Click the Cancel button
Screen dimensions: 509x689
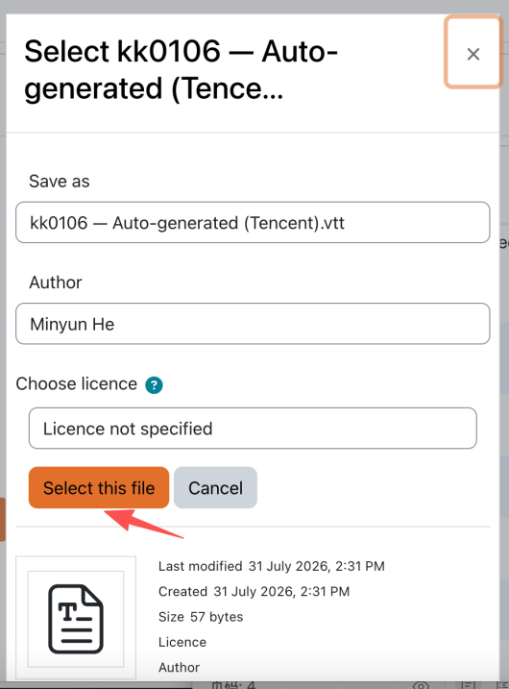click(x=215, y=488)
